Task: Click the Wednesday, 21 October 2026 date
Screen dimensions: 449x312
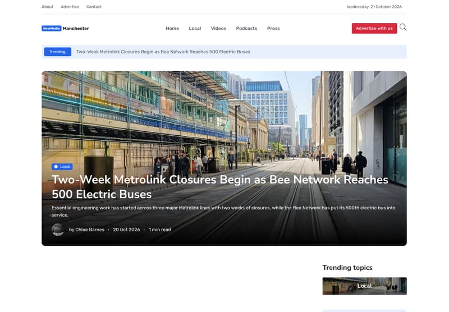Action: click(374, 7)
